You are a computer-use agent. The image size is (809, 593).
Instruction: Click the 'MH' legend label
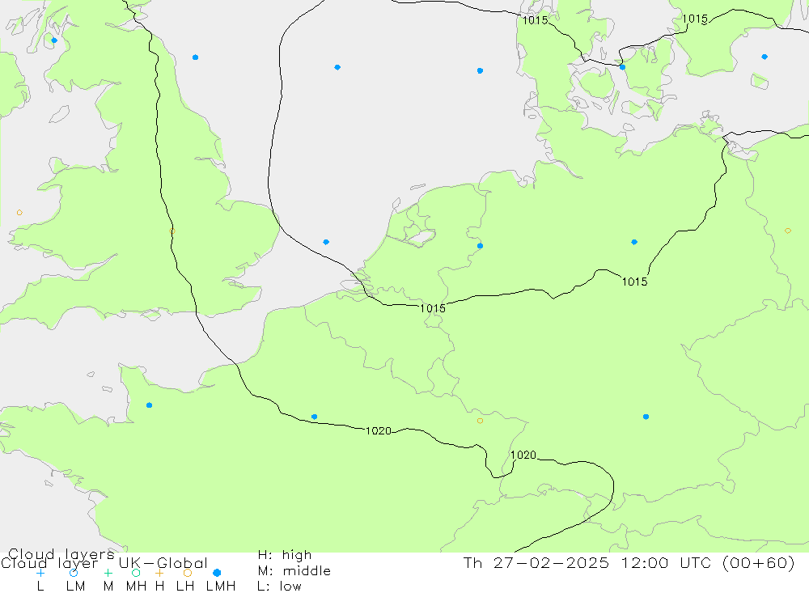tap(136, 587)
